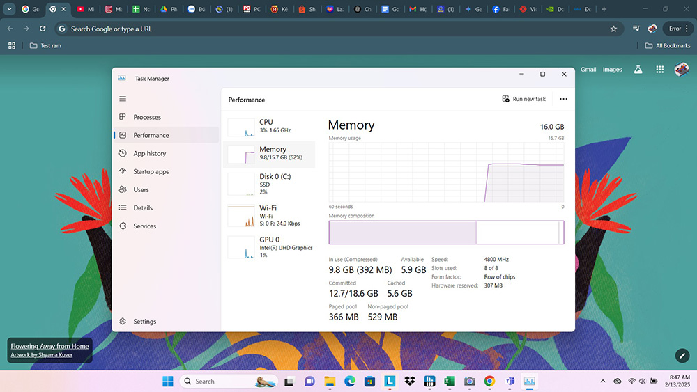The height and width of the screenshot is (392, 697).
Task: Switch to the Google Docs tab
Action: pos(390,9)
